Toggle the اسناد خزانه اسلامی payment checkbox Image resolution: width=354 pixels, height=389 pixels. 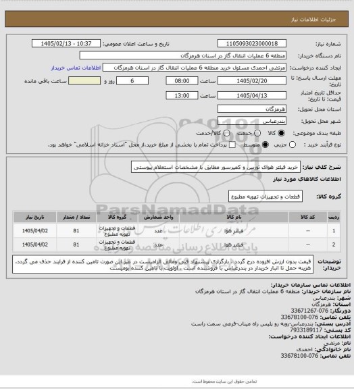232,145
